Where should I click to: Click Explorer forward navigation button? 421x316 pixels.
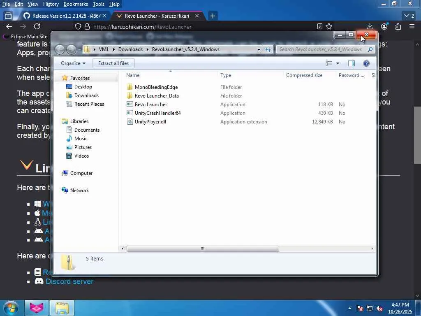pyautogui.click(x=71, y=49)
